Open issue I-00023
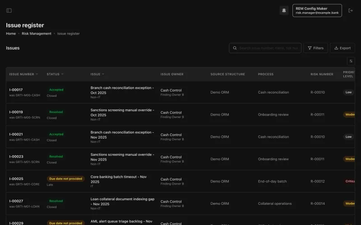 tap(16, 157)
